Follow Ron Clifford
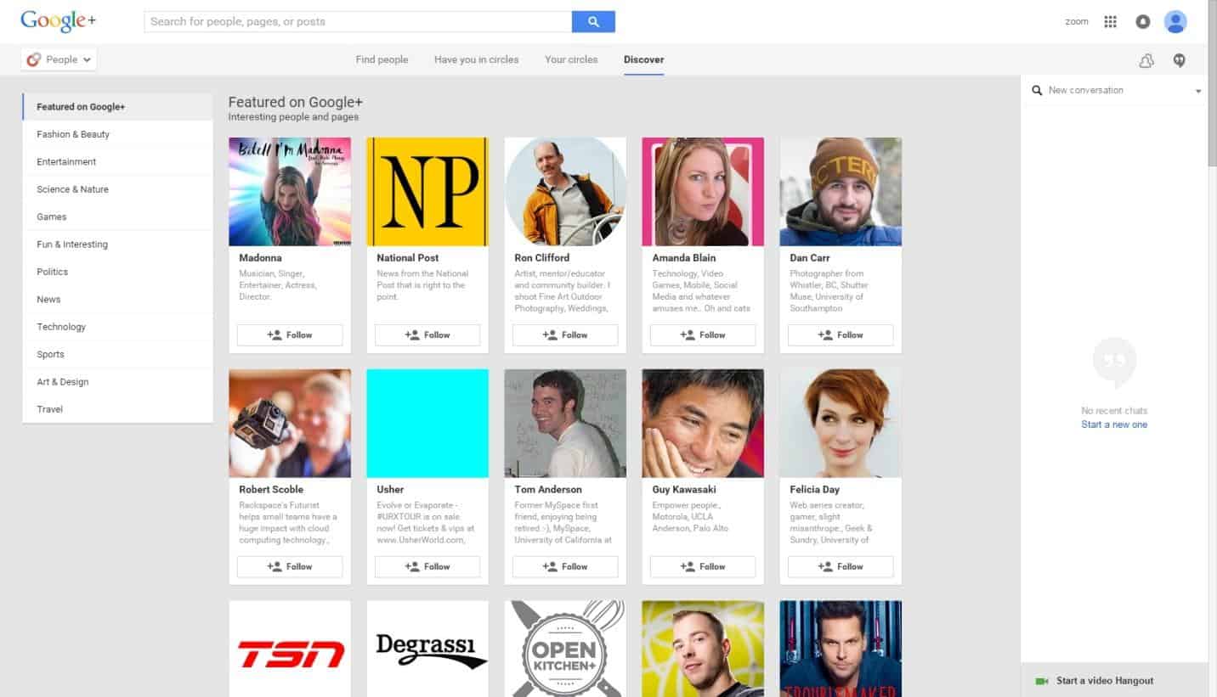1217x697 pixels. [x=565, y=335]
